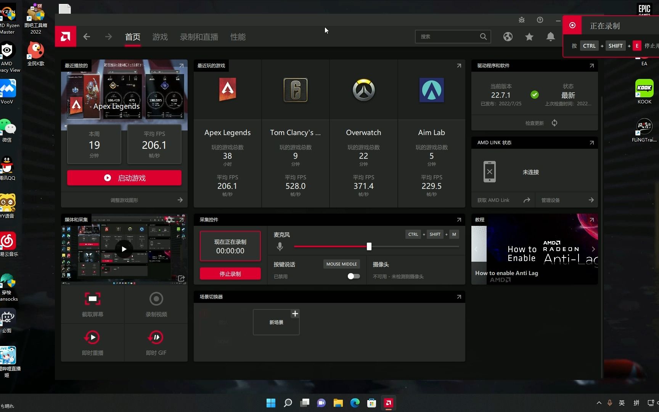This screenshot has height=412, width=659.
Task: Expand the scene switcher panel
Action: point(459,297)
